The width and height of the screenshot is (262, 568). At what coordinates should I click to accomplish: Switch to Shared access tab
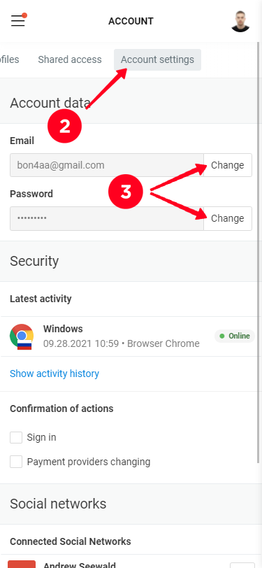[70, 59]
